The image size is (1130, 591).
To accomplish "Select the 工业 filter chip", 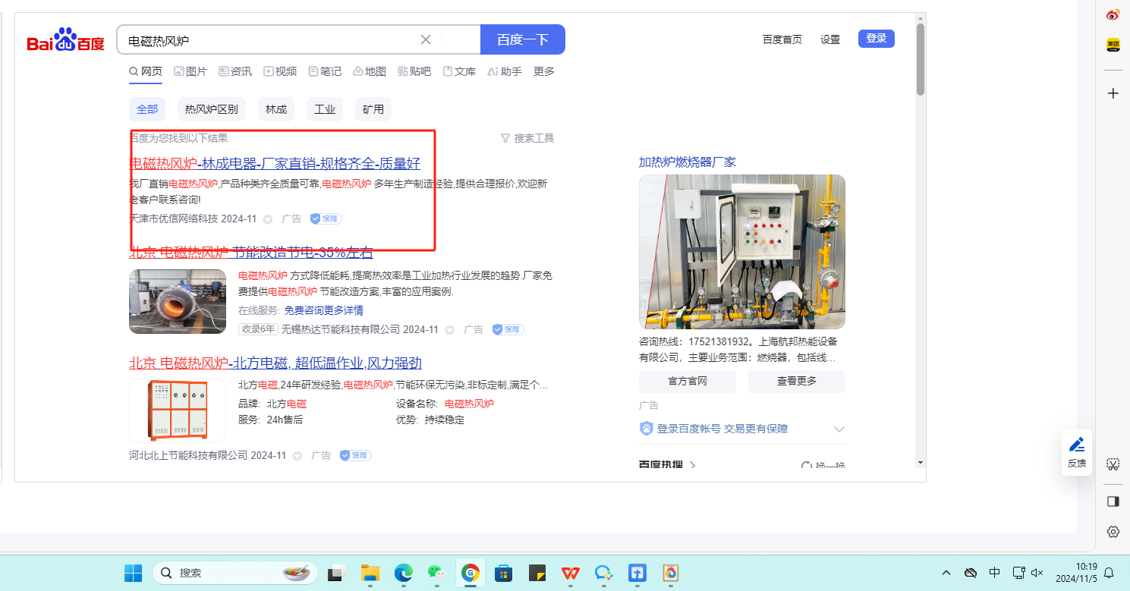I will pos(325,109).
